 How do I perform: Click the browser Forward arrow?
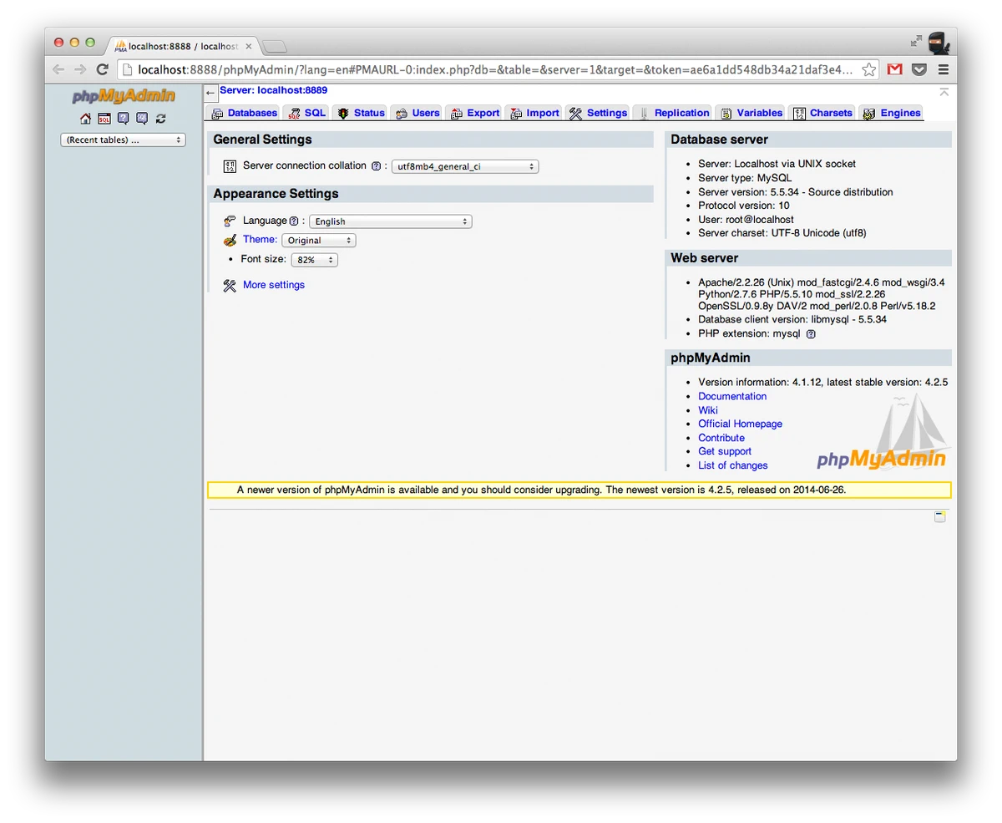pyautogui.click(x=80, y=69)
